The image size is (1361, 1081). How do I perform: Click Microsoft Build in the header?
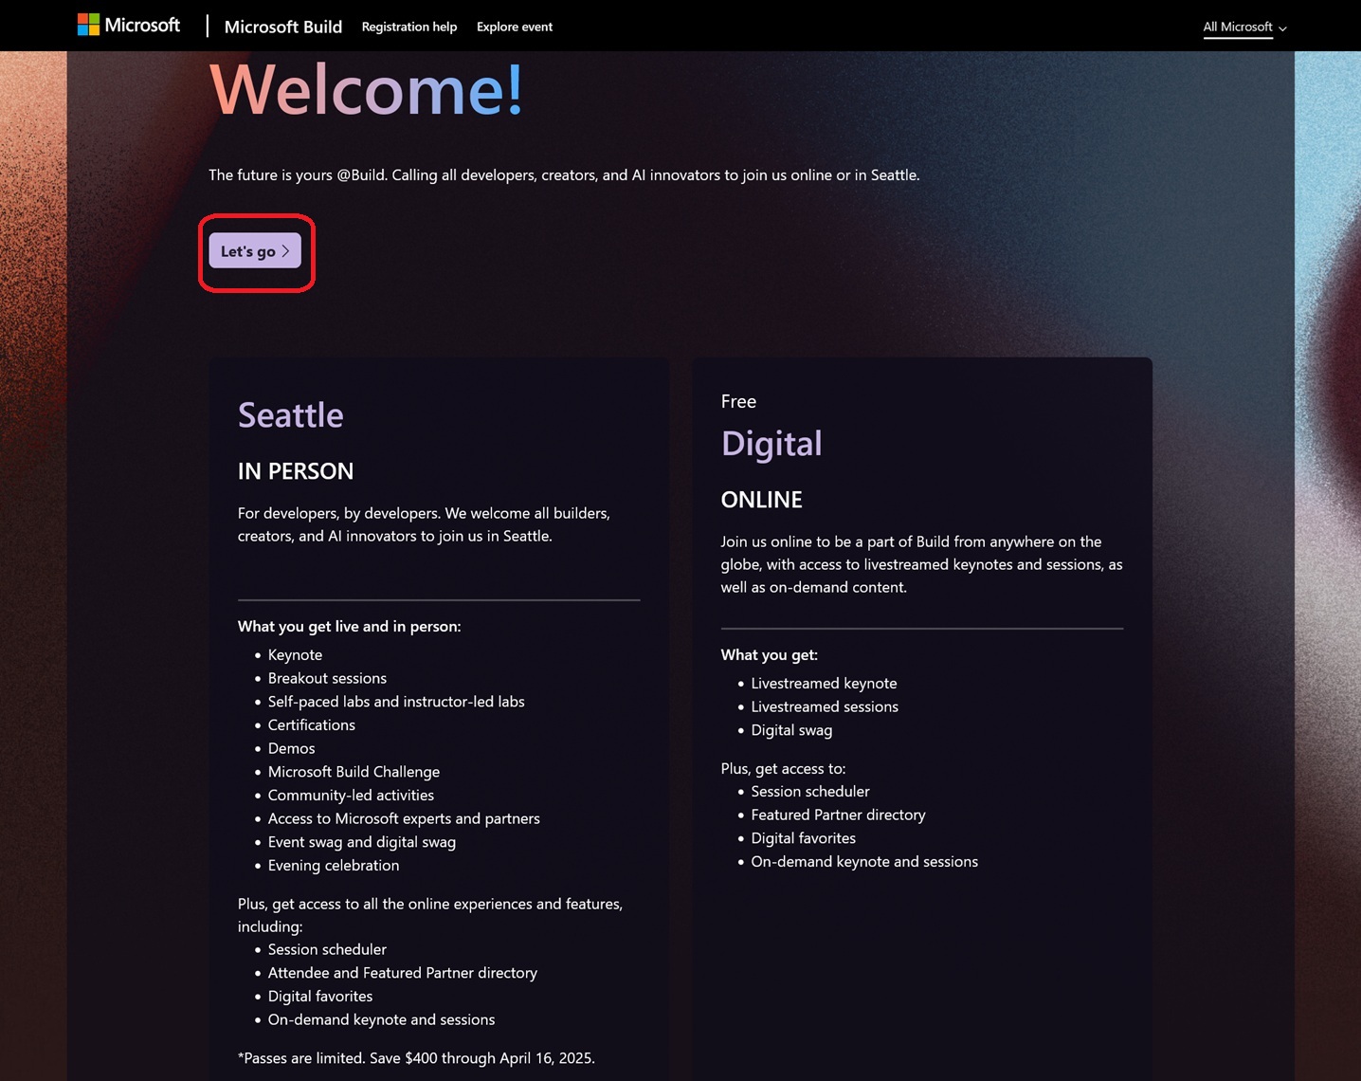(282, 27)
